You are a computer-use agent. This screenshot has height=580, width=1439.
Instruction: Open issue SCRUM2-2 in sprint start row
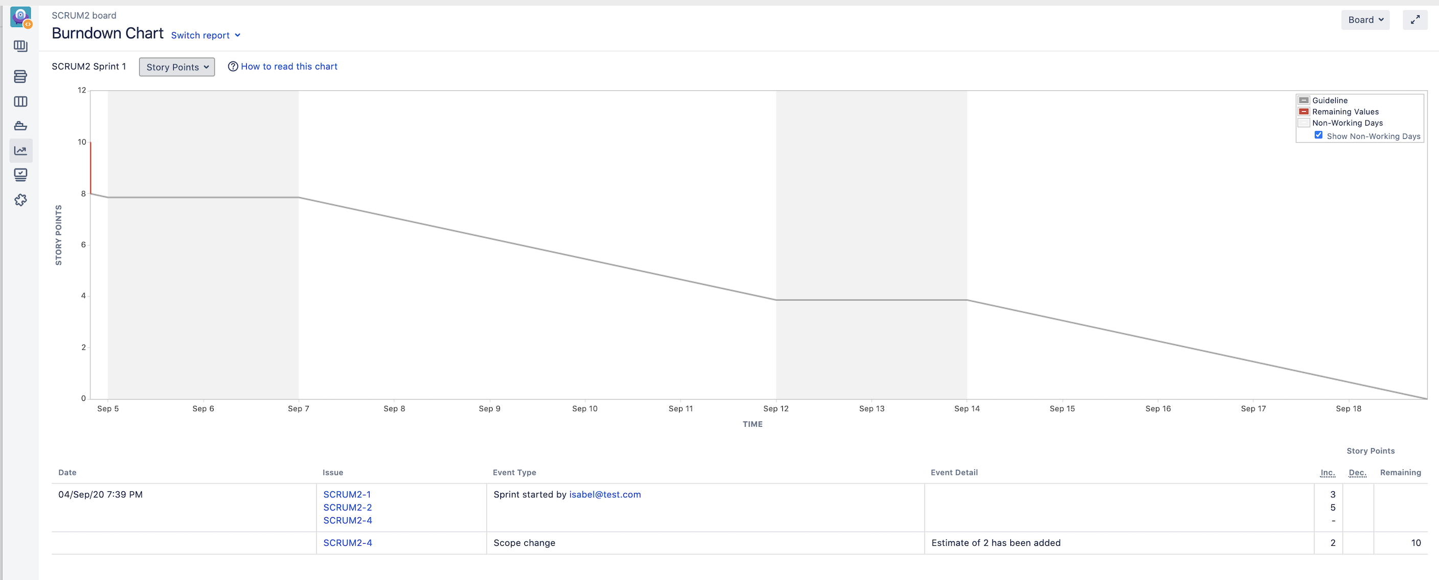(347, 507)
